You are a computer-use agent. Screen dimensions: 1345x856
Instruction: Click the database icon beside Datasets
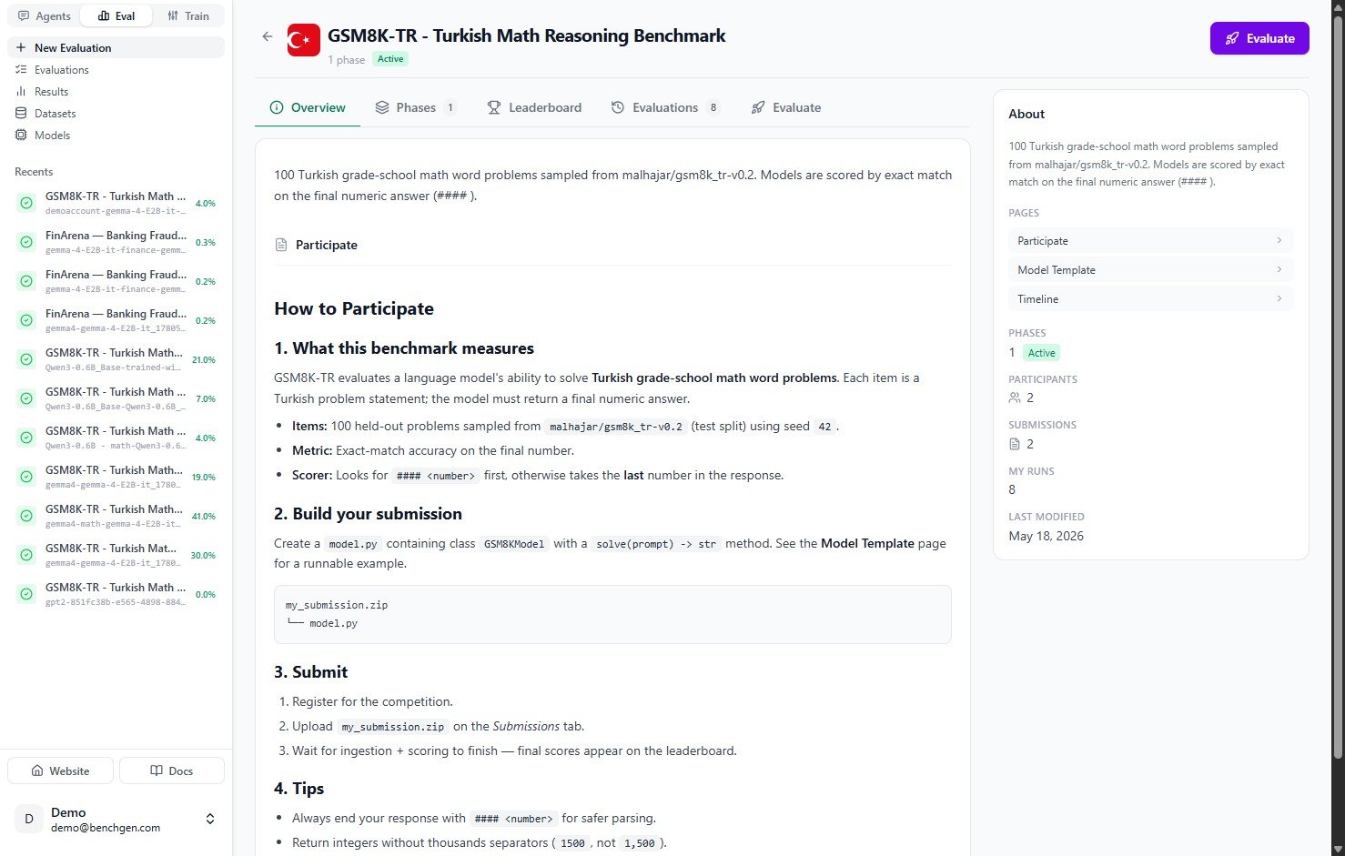tap(21, 114)
